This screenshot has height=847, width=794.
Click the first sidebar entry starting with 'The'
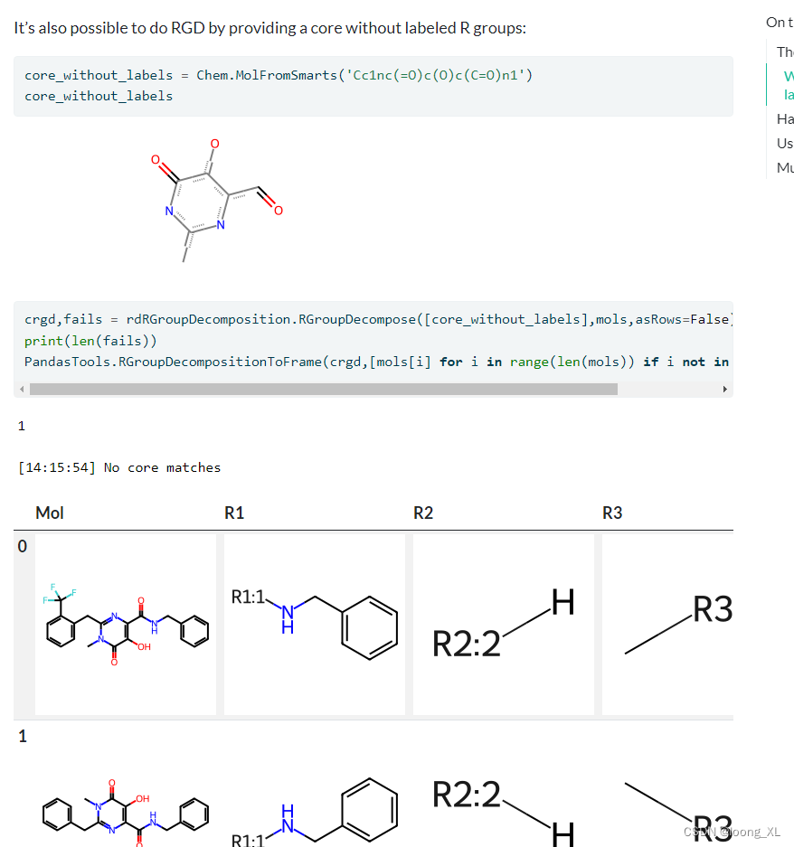tap(783, 52)
